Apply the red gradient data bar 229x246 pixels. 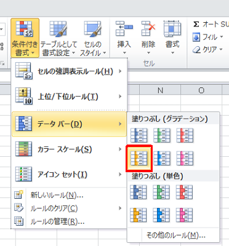(x=185, y=135)
